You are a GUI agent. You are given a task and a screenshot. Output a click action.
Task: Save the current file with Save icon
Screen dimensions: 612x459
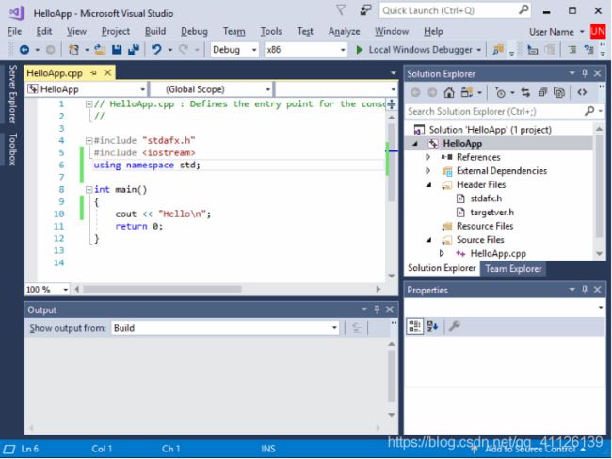point(117,50)
